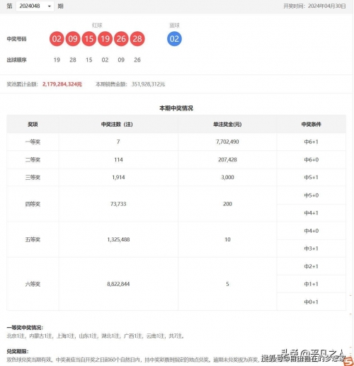The height and width of the screenshot is (366, 354).
Task: Select the 中2+1 condition cell
Action: (312, 266)
